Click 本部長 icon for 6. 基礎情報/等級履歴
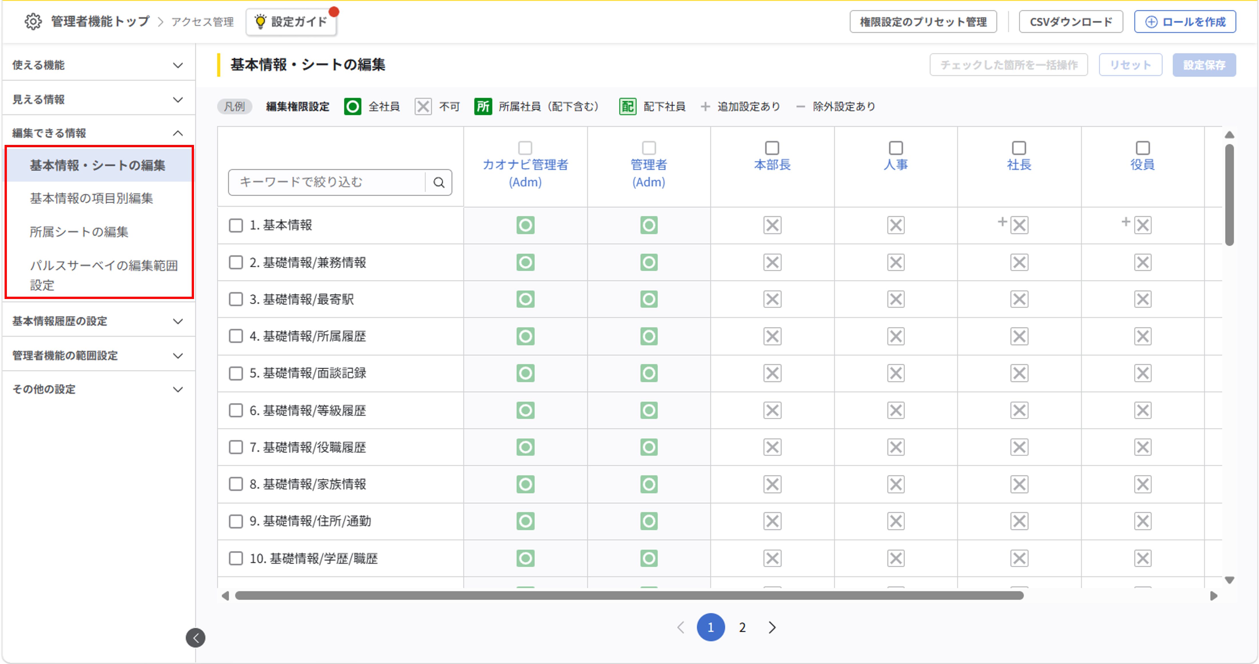The width and height of the screenshot is (1259, 664). point(772,410)
